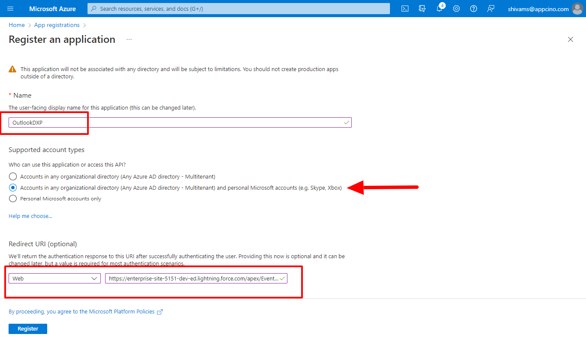
Task: Open Directories and subscriptions filter icon
Action: click(x=422, y=9)
